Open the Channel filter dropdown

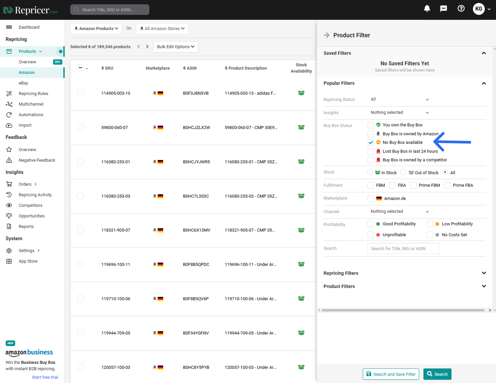click(x=400, y=211)
